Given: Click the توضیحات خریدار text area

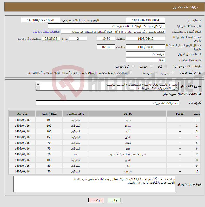Looking at the screenshot, I should point(94,184).
